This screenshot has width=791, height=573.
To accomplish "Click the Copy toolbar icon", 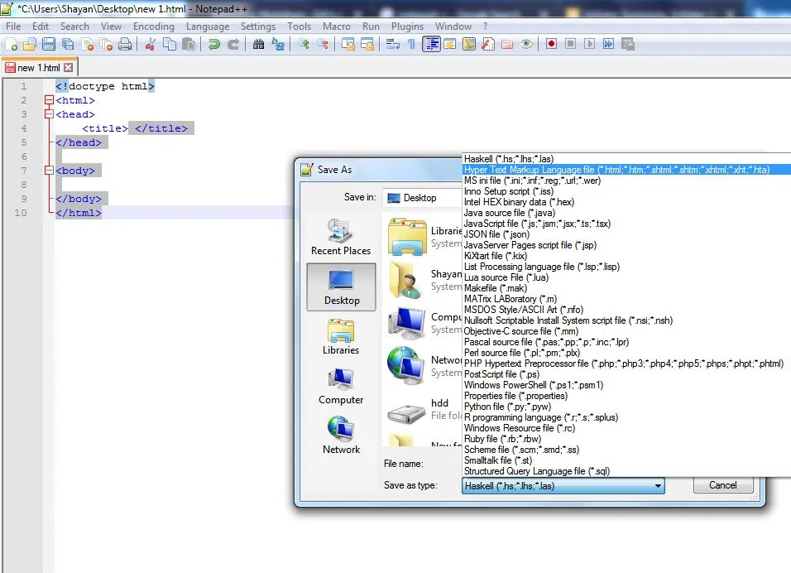I will tap(170, 45).
